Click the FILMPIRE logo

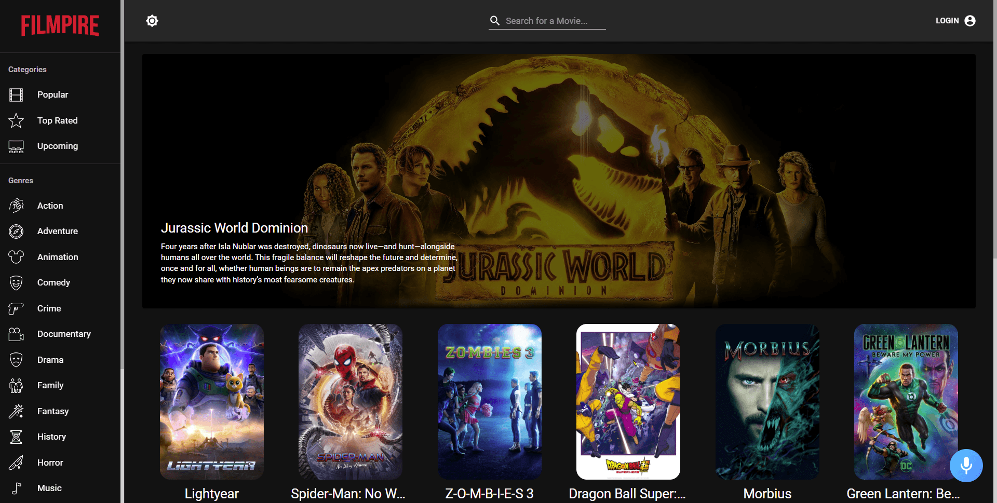click(60, 25)
